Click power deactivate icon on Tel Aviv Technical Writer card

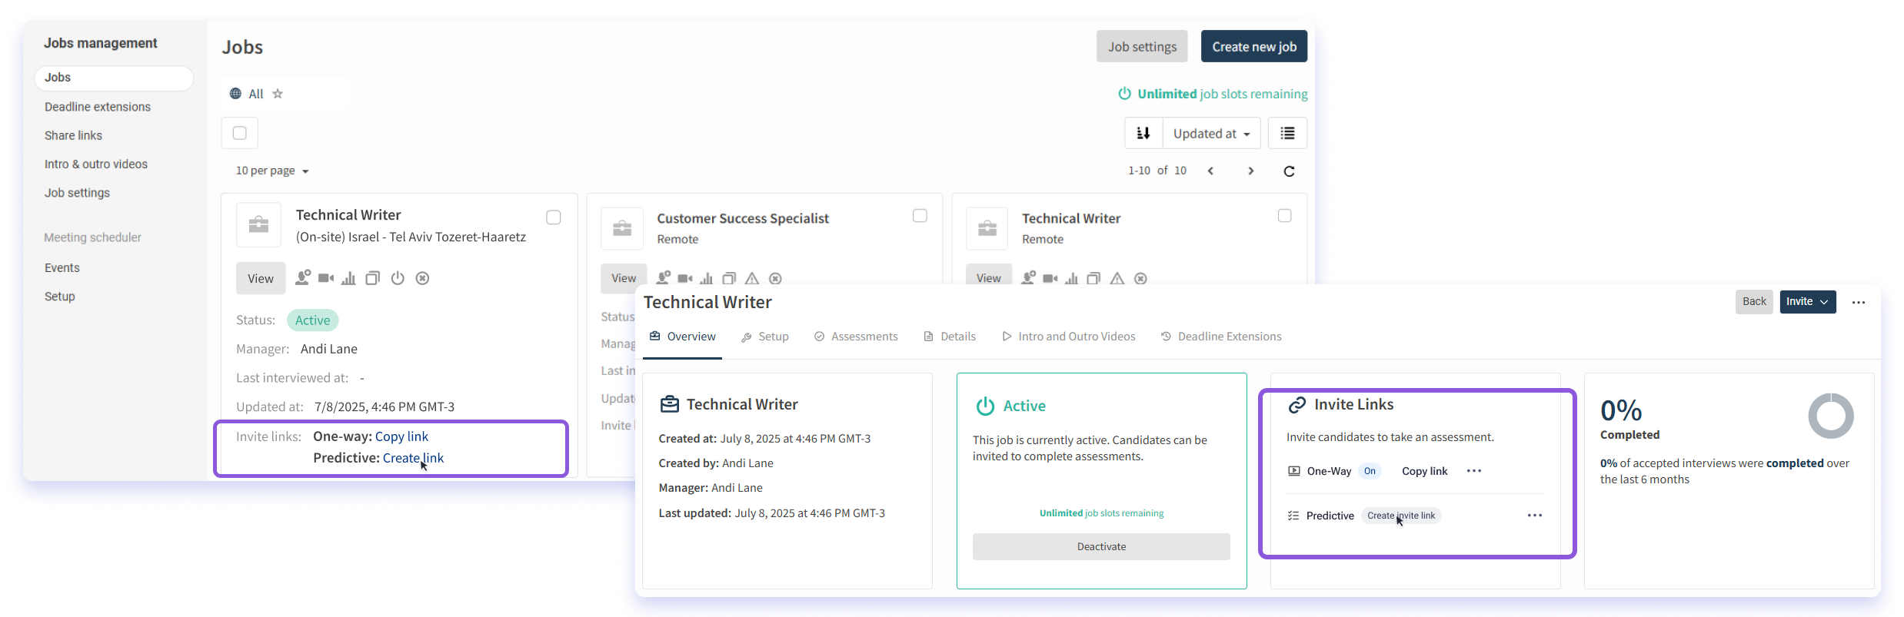point(398,278)
